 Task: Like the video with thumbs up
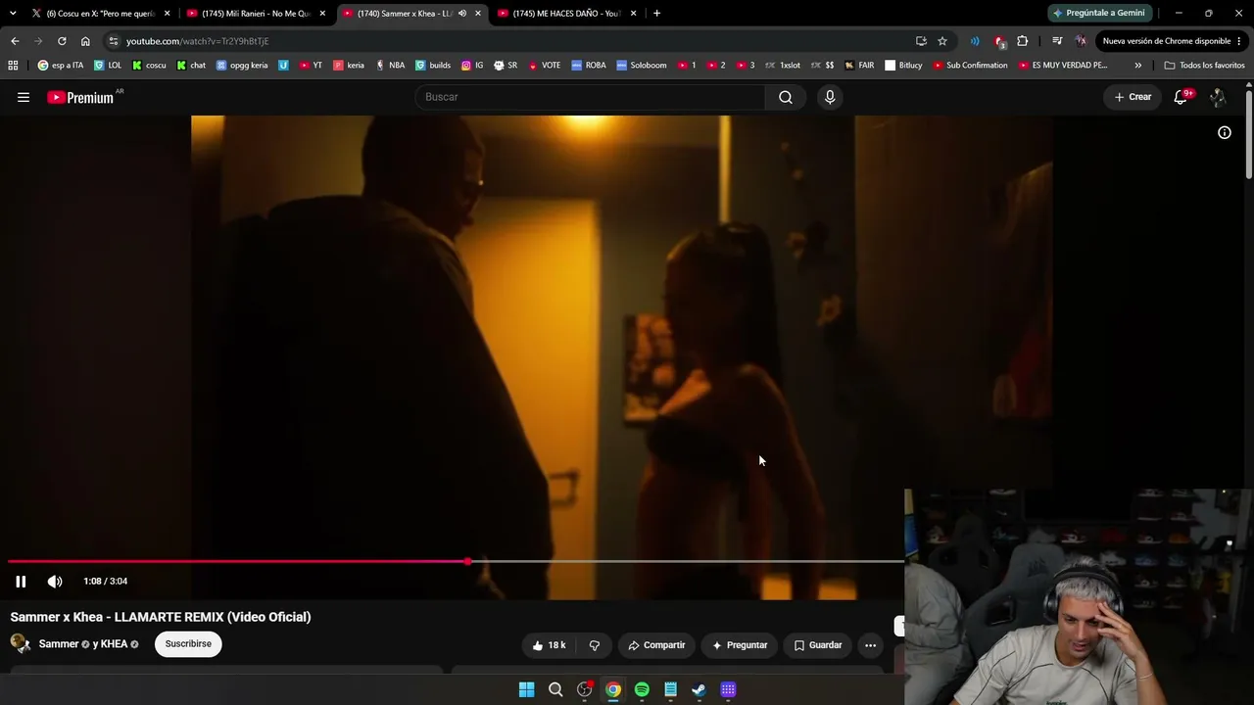point(549,645)
